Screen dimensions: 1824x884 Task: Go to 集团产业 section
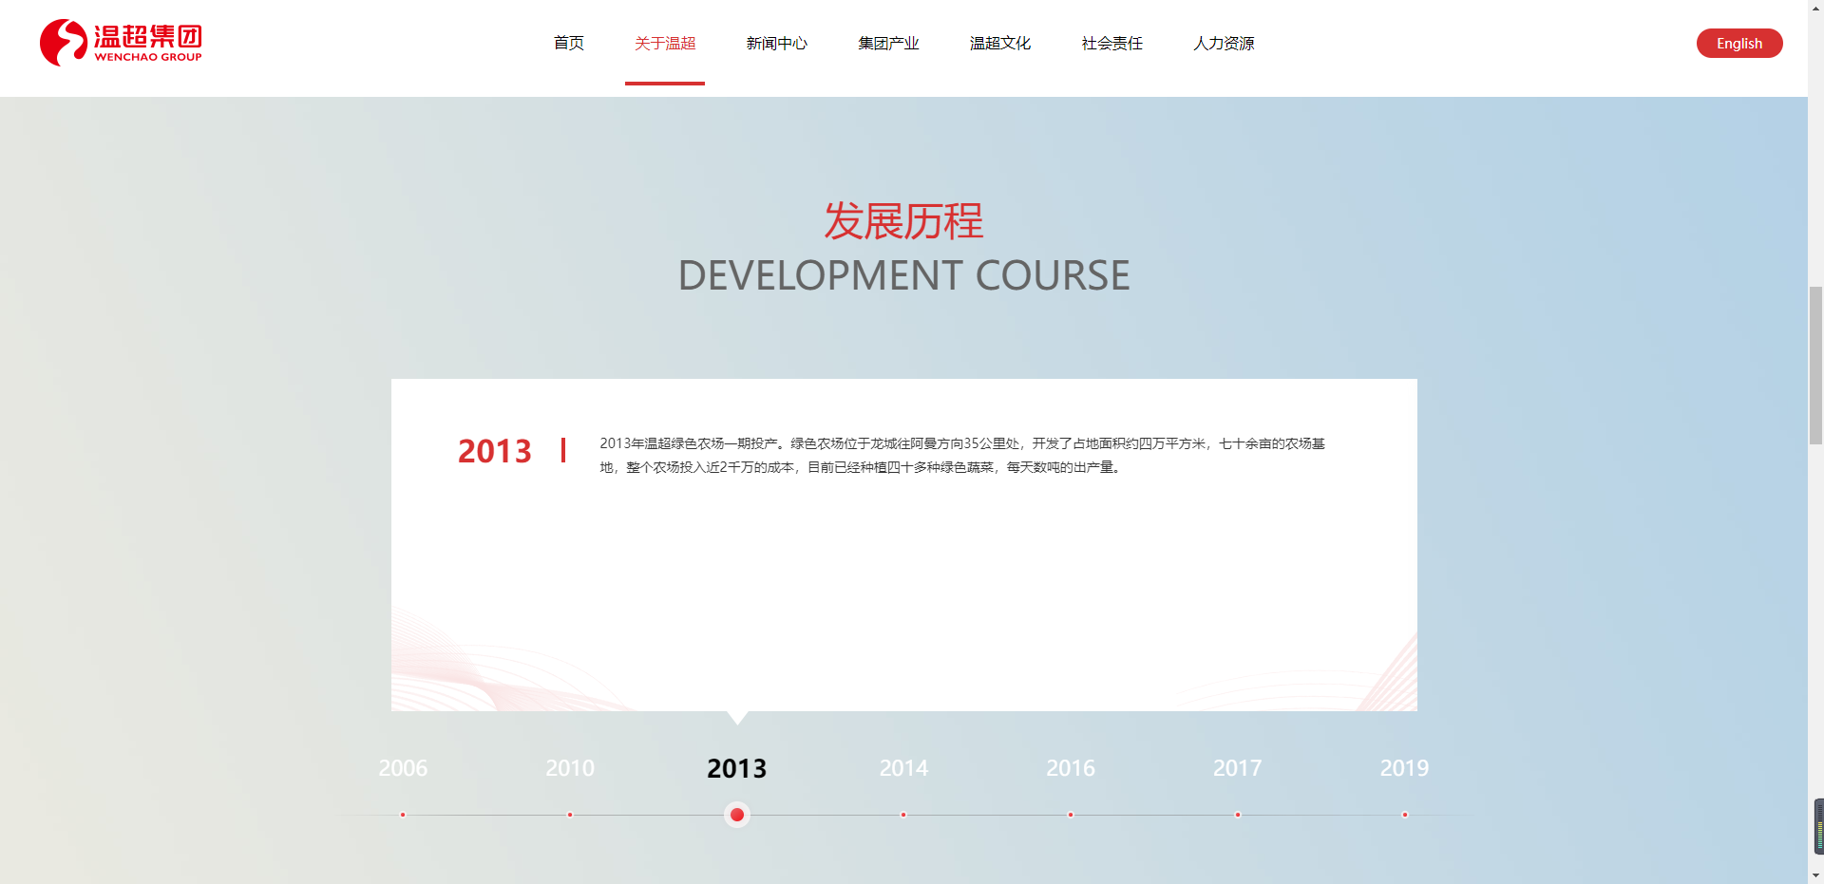(x=888, y=44)
